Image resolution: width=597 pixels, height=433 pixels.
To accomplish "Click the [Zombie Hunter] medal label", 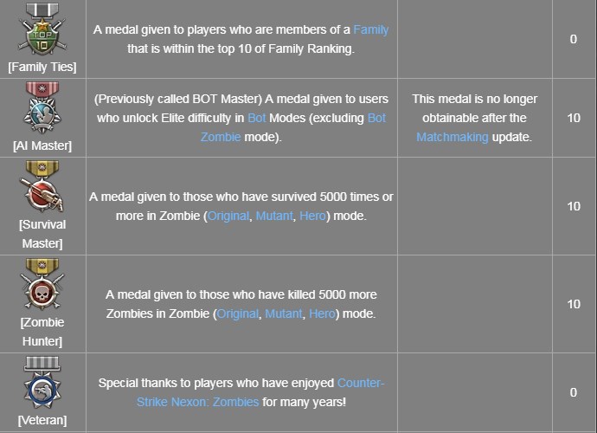I will [42, 332].
